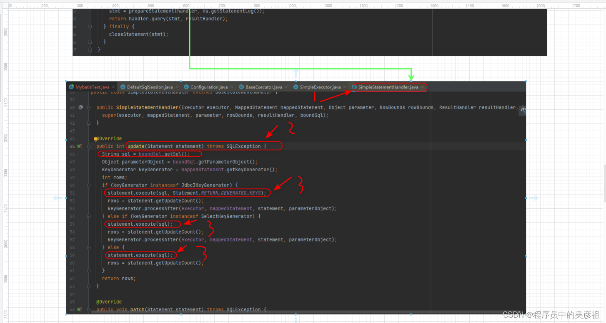Click the 'return rows;' statement

(x=119, y=279)
